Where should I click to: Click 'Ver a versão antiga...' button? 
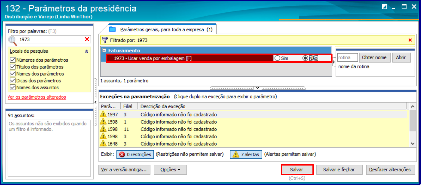(124, 170)
